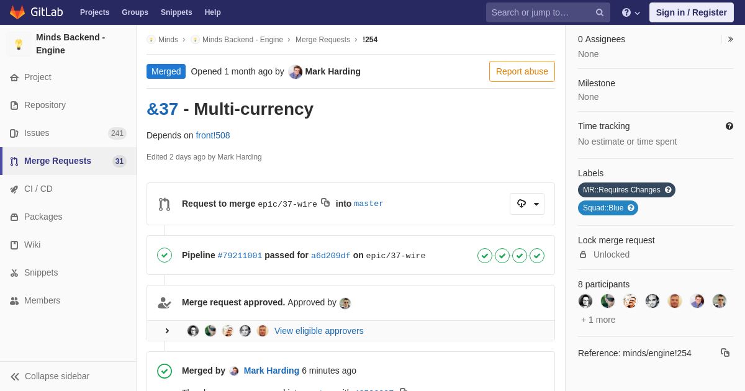Click the GitLab logo
This screenshot has height=391, width=745.
pyautogui.click(x=35, y=12)
